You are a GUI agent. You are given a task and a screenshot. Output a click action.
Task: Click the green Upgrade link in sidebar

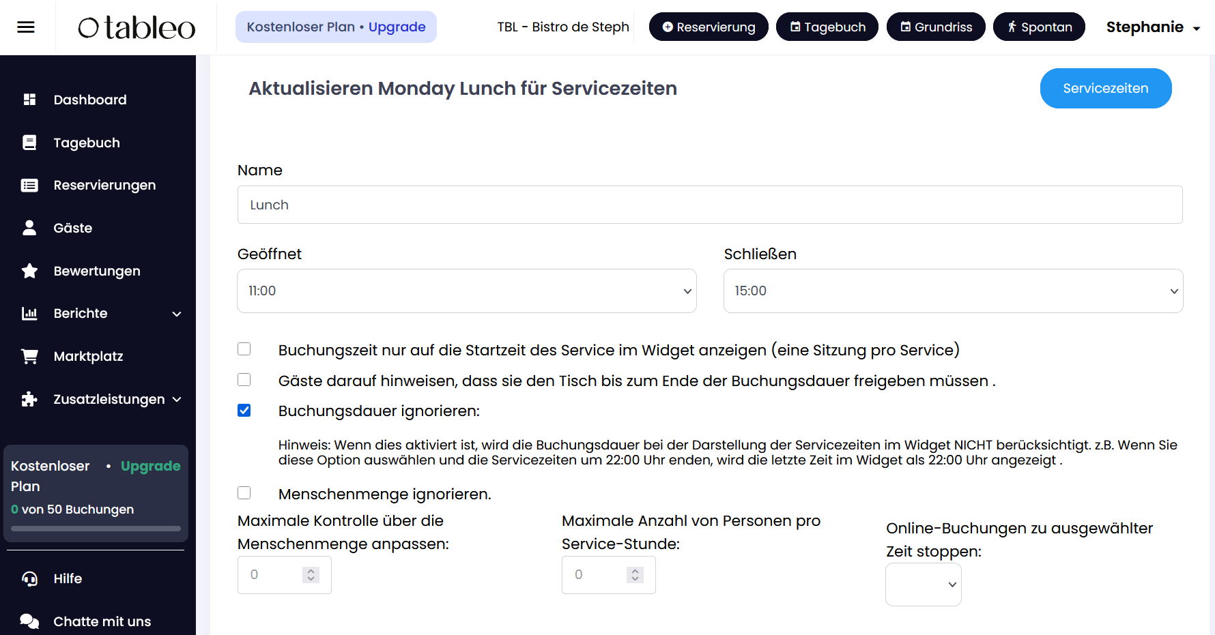[151, 466]
